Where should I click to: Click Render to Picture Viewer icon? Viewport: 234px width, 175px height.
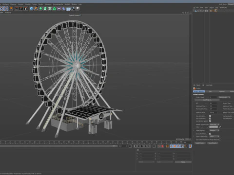(x=21, y=8)
